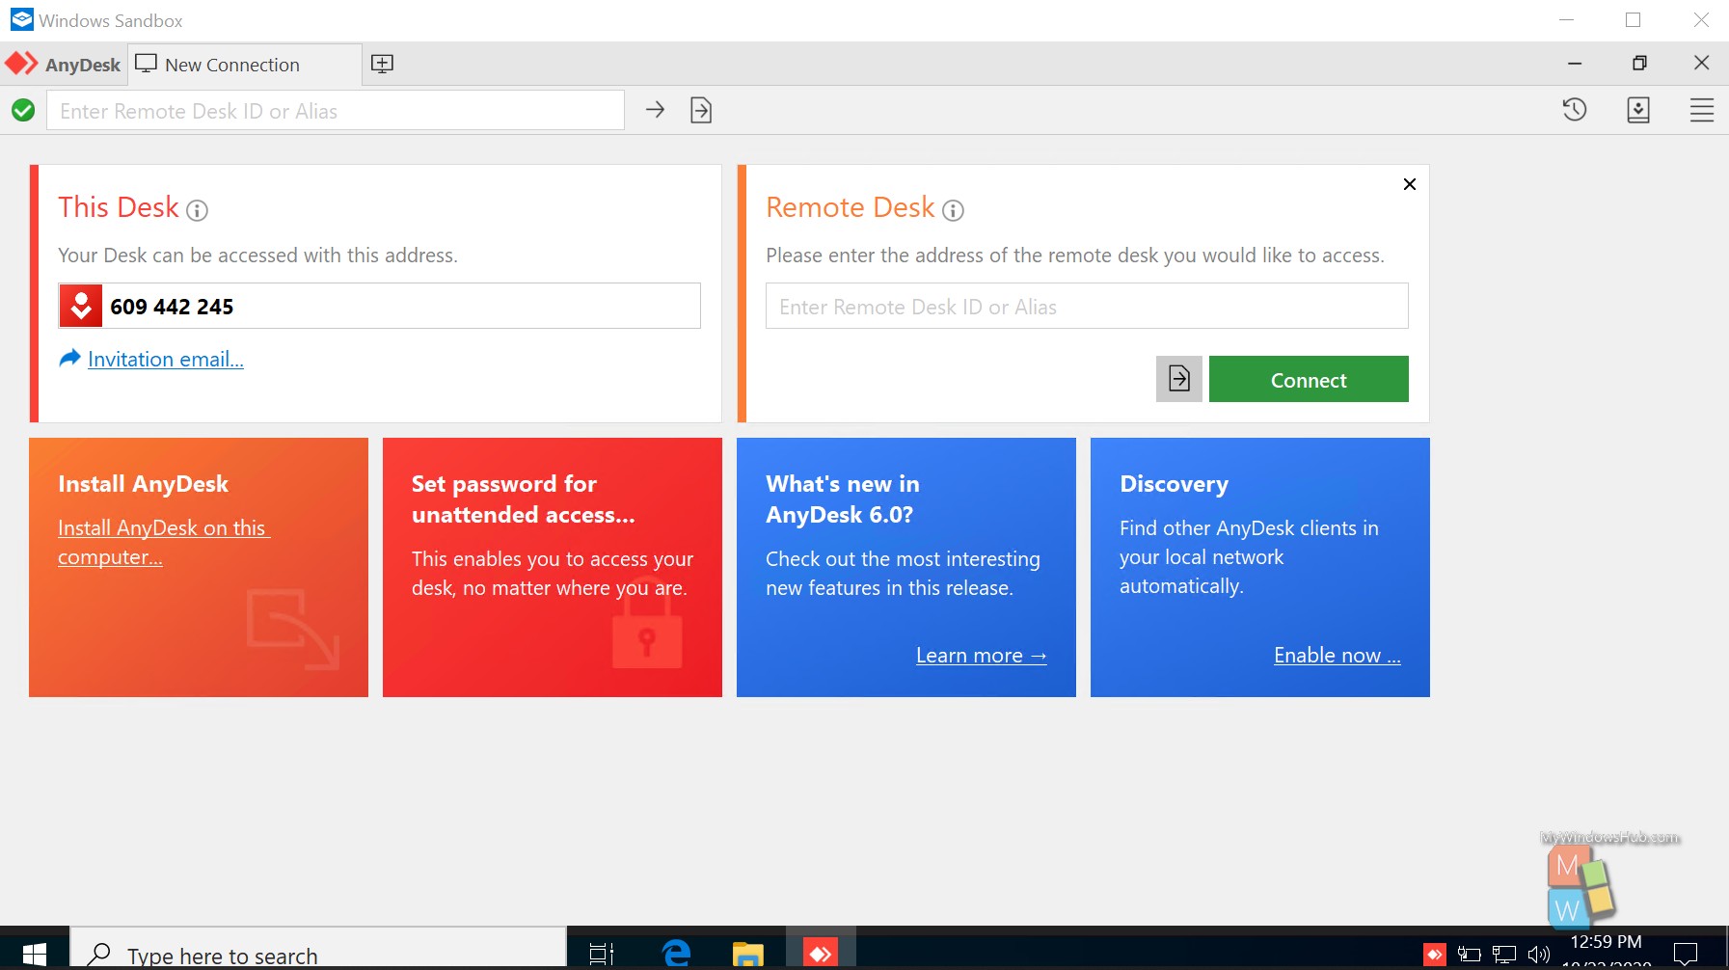
Task: Click the green connection status checkmark
Action: coord(23,110)
